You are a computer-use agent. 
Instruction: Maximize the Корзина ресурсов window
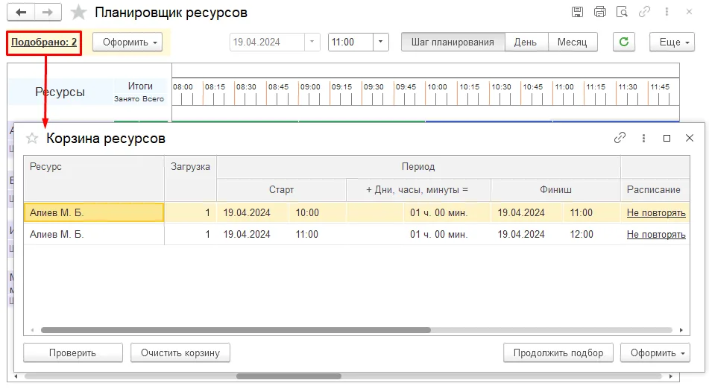pyautogui.click(x=667, y=138)
